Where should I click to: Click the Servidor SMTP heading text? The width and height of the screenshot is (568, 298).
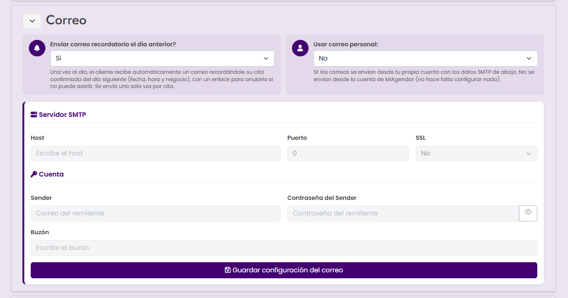click(x=62, y=115)
